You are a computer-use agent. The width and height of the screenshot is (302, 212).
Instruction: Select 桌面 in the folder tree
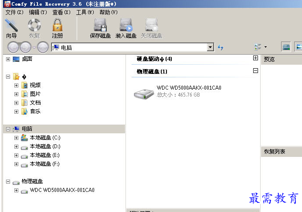tap(27, 59)
